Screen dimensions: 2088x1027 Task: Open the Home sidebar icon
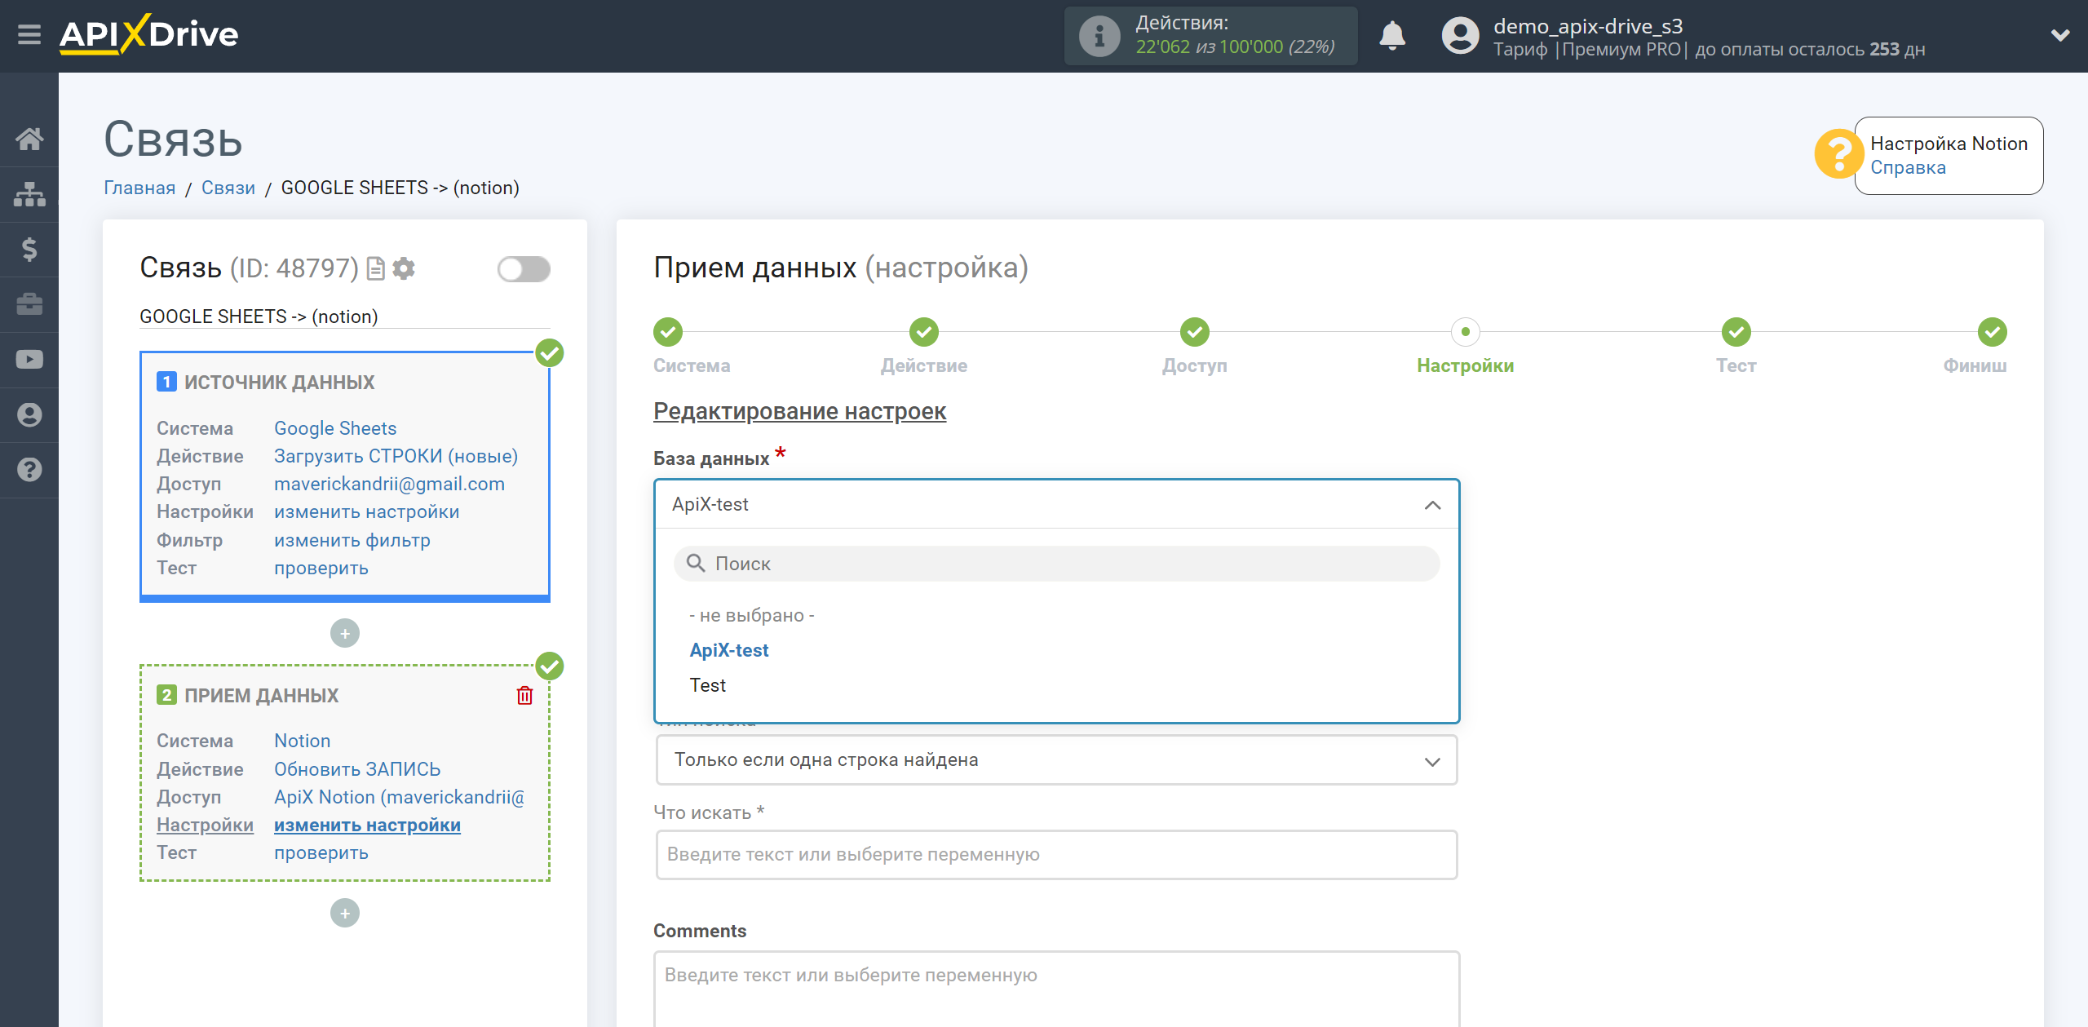click(x=29, y=139)
